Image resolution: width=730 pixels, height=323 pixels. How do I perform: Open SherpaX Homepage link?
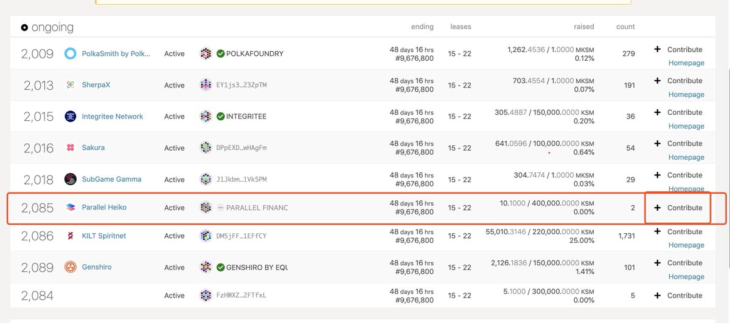[686, 95]
